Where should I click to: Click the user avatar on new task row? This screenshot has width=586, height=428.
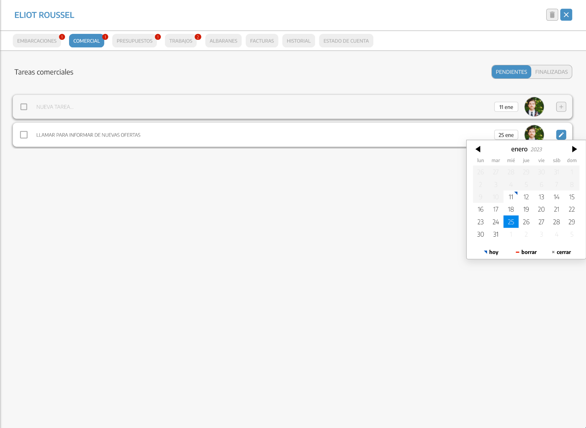click(x=534, y=107)
